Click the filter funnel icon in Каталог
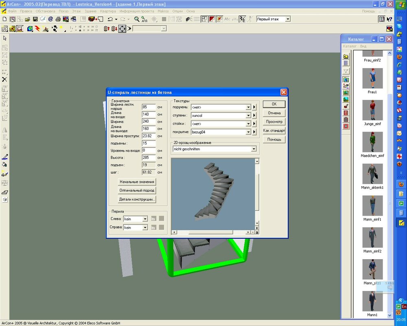 click(346, 71)
